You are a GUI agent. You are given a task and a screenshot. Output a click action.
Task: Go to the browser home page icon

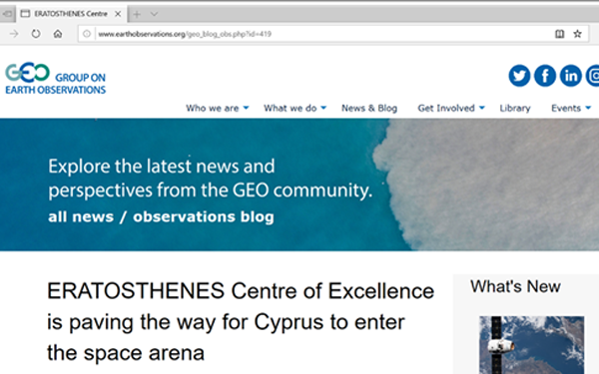click(58, 34)
